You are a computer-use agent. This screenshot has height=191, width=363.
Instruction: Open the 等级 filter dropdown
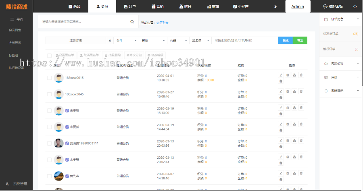(153, 41)
